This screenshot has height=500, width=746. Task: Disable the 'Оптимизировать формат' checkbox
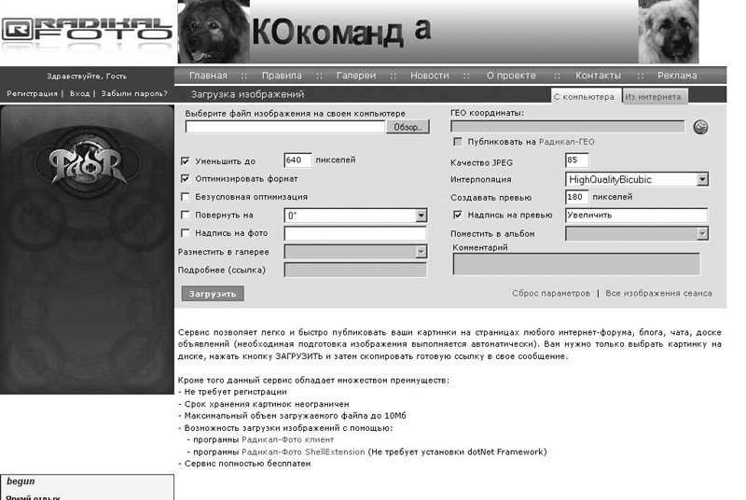pyautogui.click(x=185, y=178)
